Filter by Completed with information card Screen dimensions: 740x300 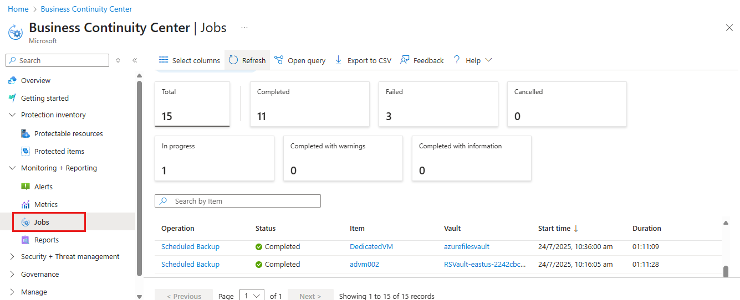pyautogui.click(x=472, y=158)
